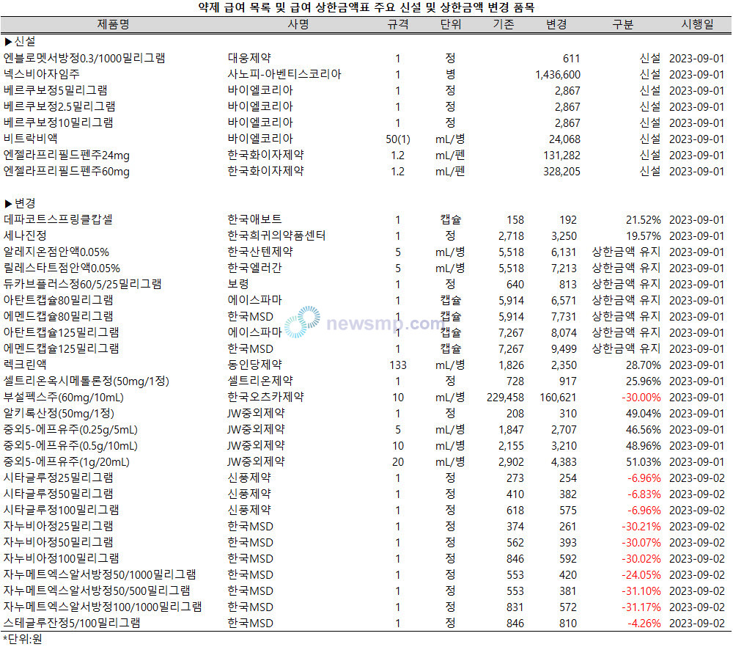
Task: Click the footnote *단위:원
Action: [x=23, y=639]
